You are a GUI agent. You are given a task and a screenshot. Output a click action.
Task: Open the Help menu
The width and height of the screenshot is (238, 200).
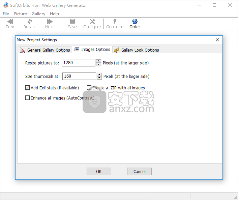pyautogui.click(x=54, y=14)
